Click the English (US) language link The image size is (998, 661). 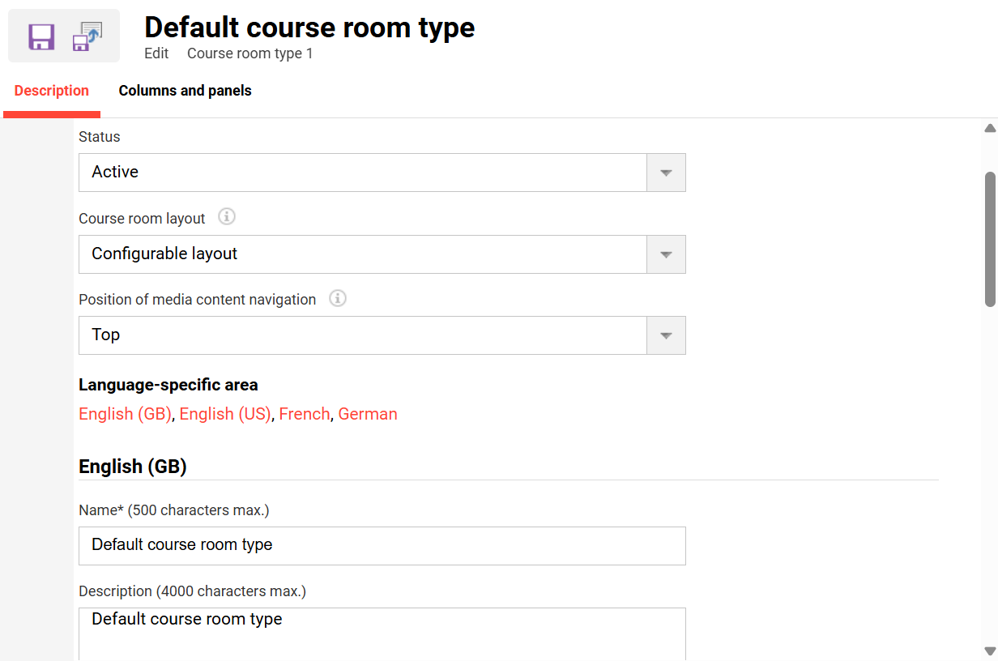(225, 413)
